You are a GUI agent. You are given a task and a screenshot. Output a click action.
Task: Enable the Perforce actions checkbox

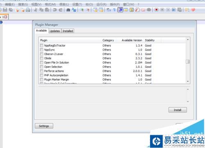point(41,71)
